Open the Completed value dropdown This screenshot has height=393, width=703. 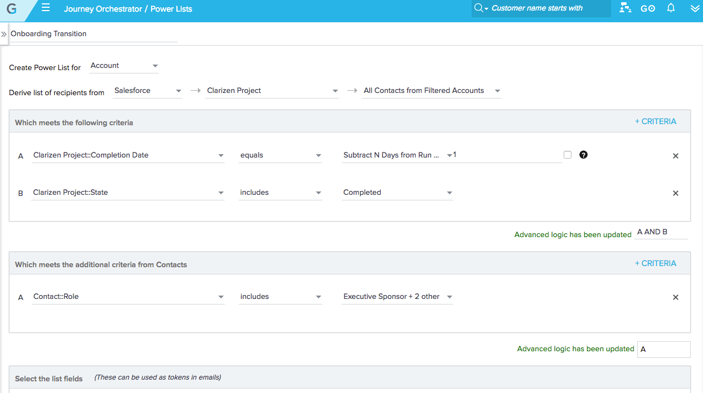397,193
